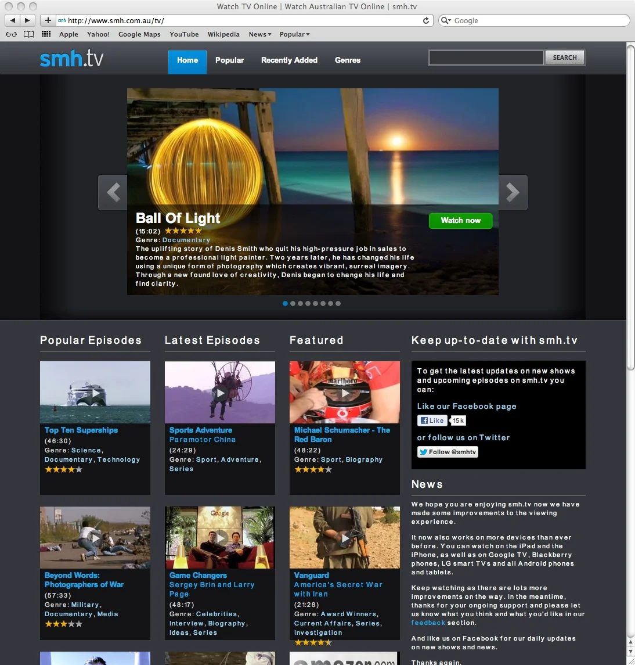Open the Recently Added tab
This screenshot has height=665, width=635.
click(289, 60)
